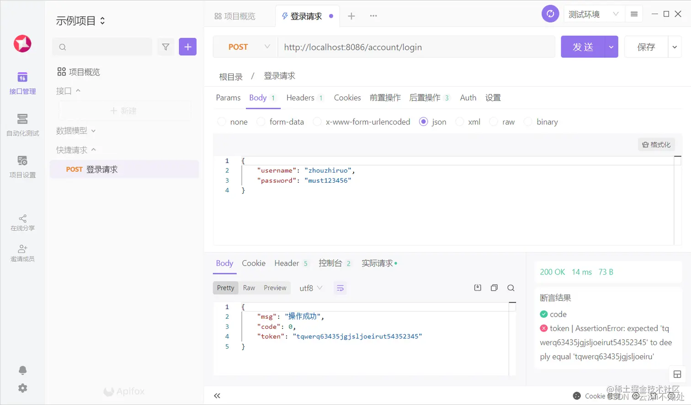Click the 发送 send button
Image resolution: width=691 pixels, height=405 pixels.
click(x=583, y=47)
